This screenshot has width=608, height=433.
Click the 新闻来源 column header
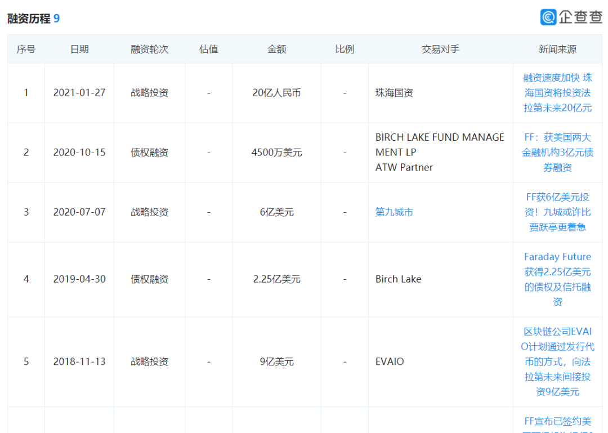point(557,50)
